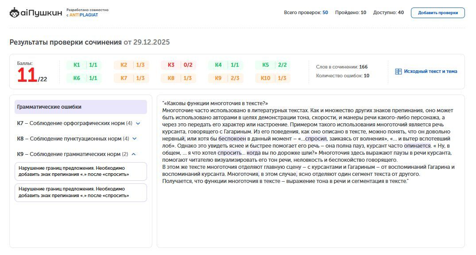Expand the К7 orthographic norms section
Screen dimensions: 476x255
(x=79, y=123)
